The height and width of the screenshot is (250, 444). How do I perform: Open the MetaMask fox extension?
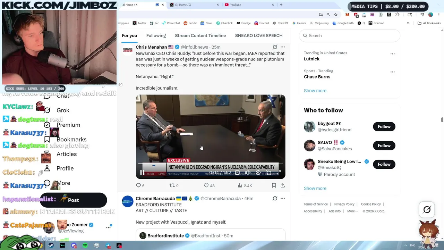pyautogui.click(x=347, y=15)
